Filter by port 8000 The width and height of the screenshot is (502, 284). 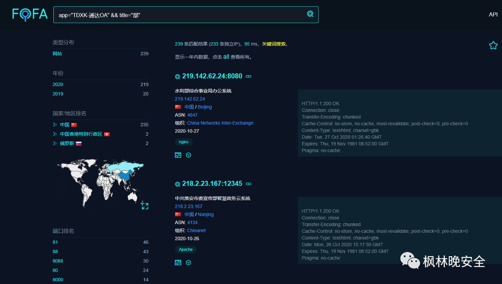click(58, 280)
